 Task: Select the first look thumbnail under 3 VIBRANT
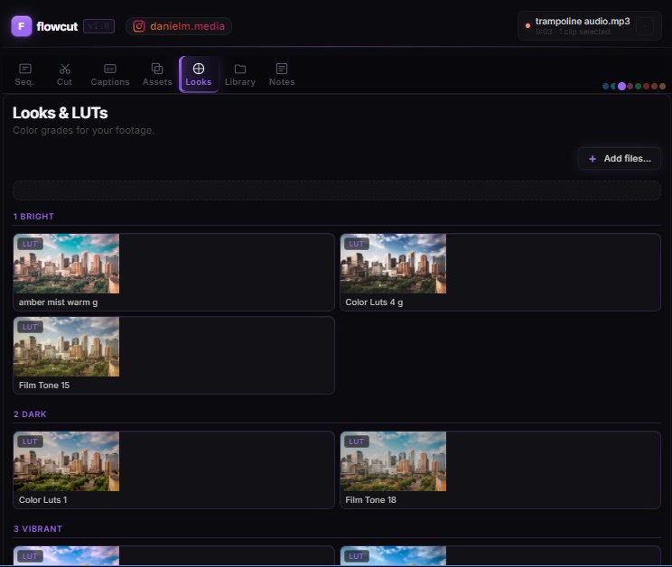[x=67, y=555]
